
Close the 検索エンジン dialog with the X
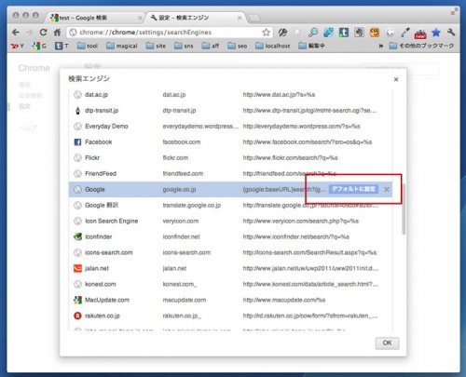(x=396, y=79)
